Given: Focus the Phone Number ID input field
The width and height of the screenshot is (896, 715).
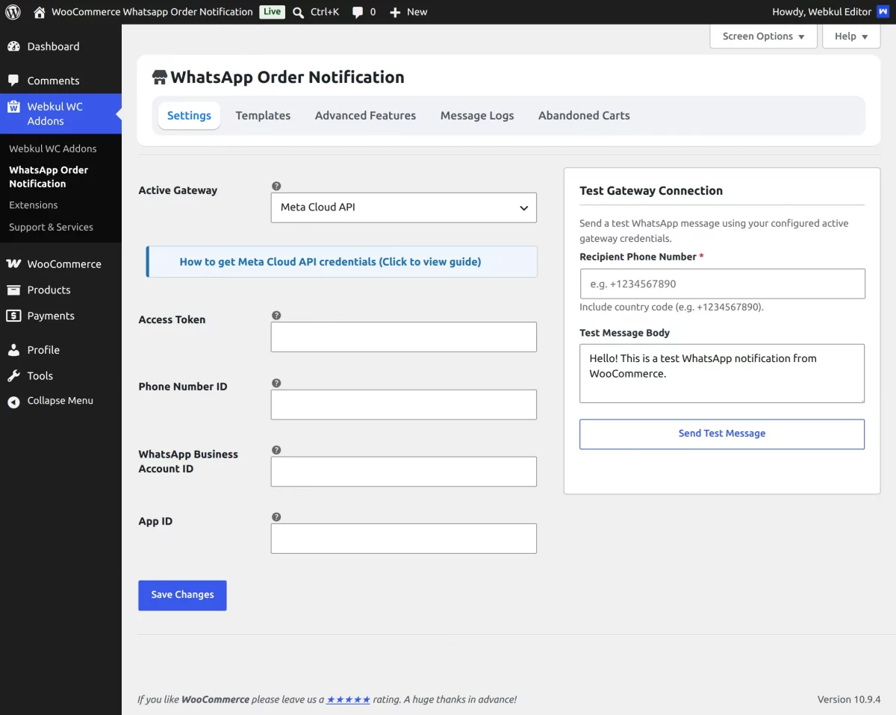Looking at the screenshot, I should point(404,405).
